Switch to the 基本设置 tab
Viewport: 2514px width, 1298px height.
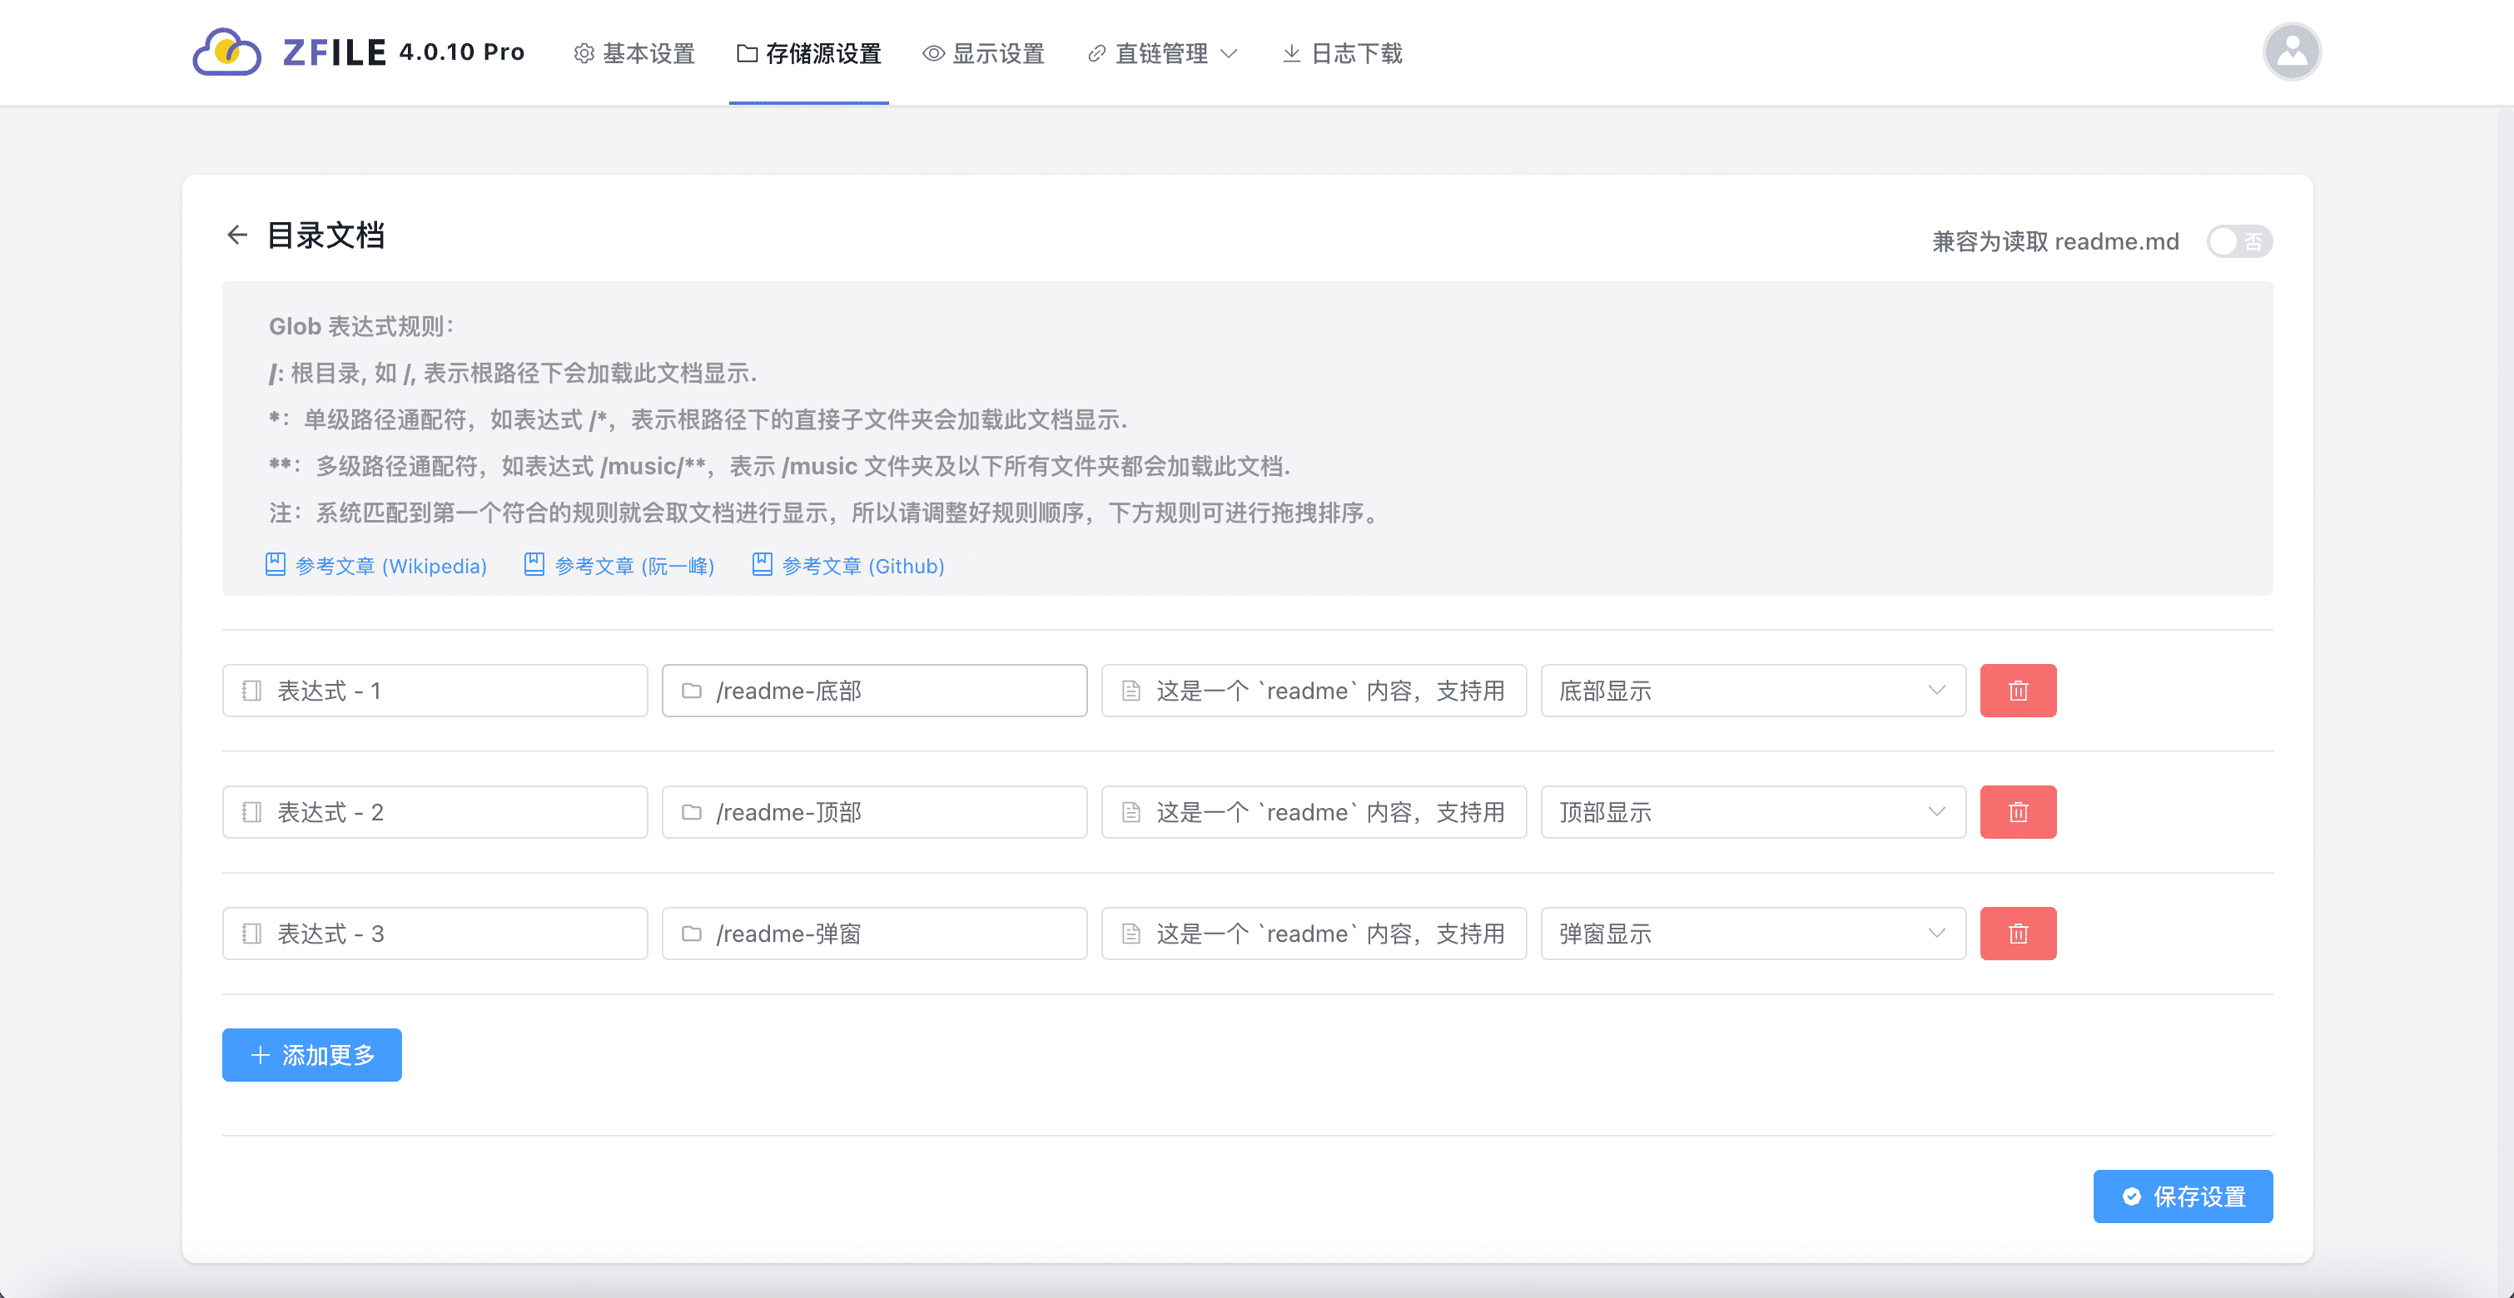[634, 53]
